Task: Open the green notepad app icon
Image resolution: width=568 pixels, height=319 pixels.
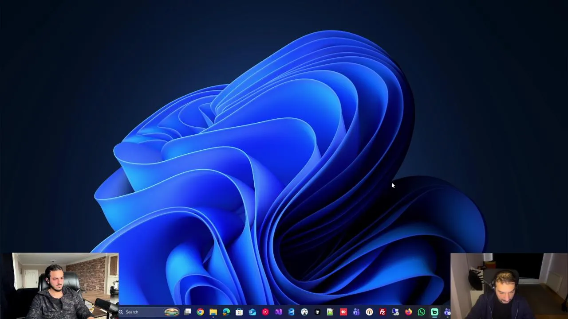Action: 330,312
